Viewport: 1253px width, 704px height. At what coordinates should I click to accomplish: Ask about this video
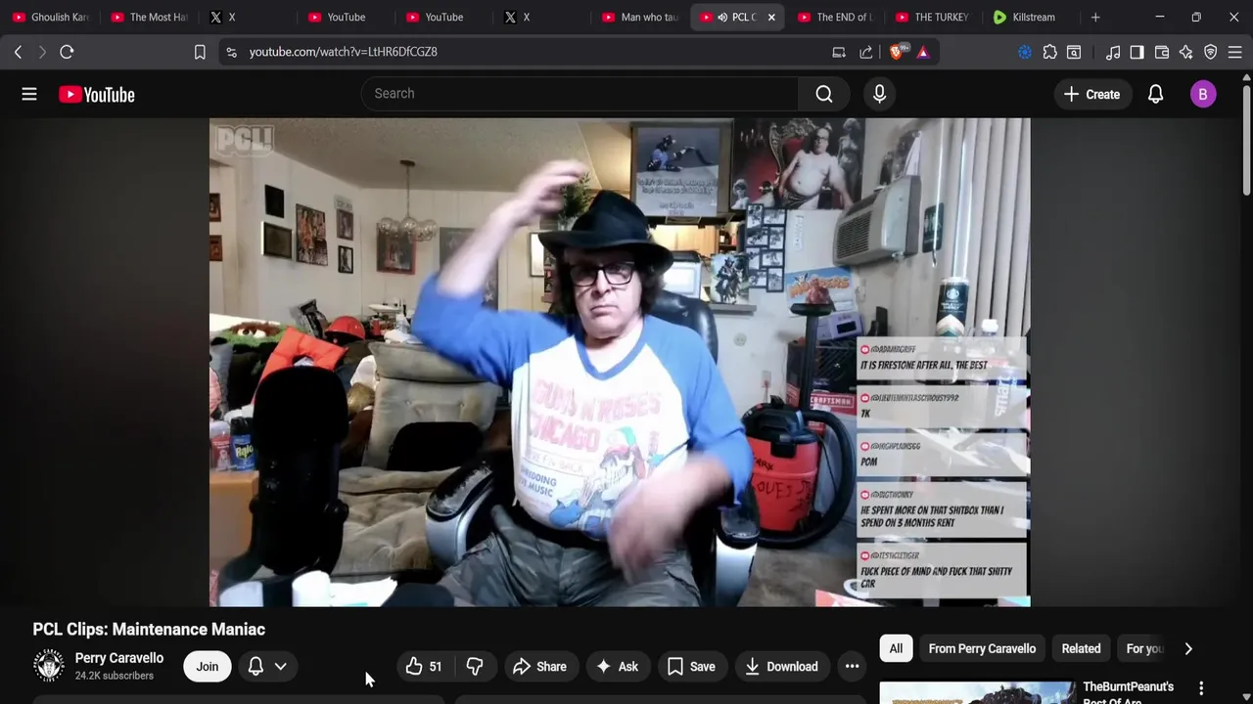[x=617, y=667]
